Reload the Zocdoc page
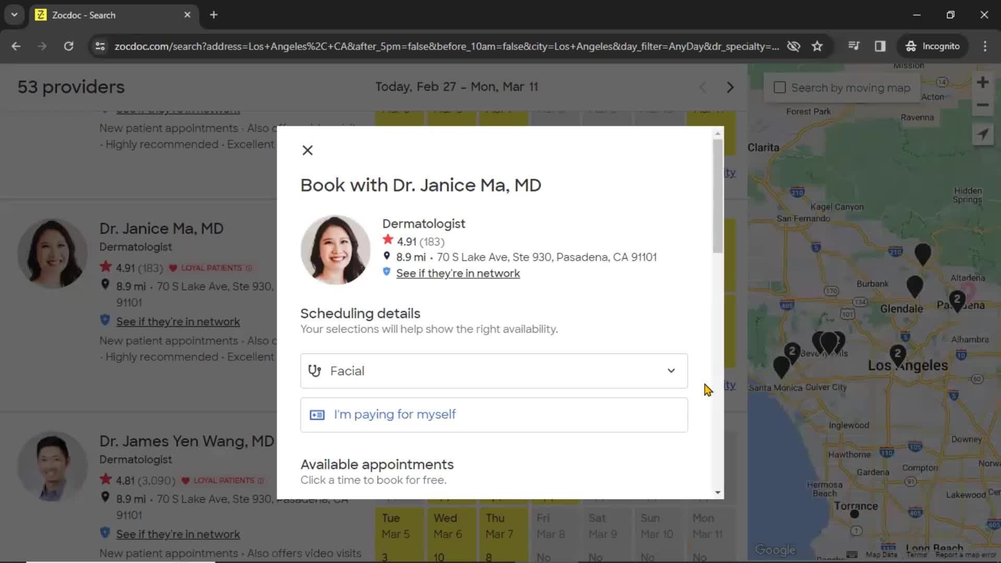The image size is (1001, 563). [x=68, y=46]
